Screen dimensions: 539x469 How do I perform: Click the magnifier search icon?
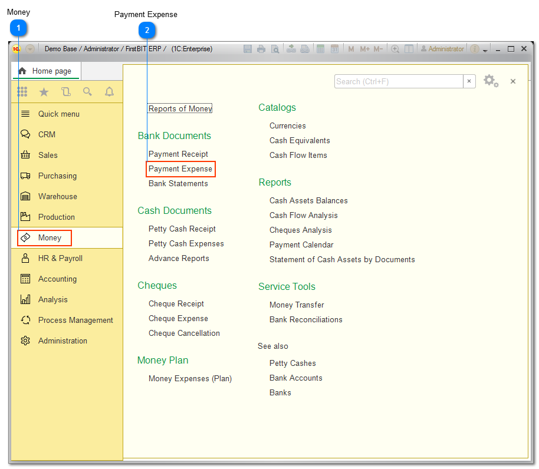pyautogui.click(x=87, y=92)
